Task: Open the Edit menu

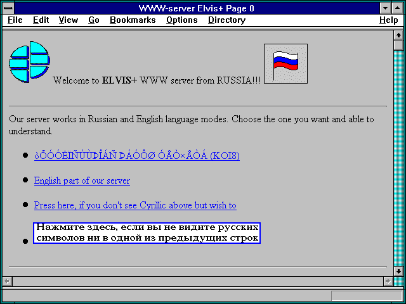Action: pyautogui.click(x=41, y=20)
